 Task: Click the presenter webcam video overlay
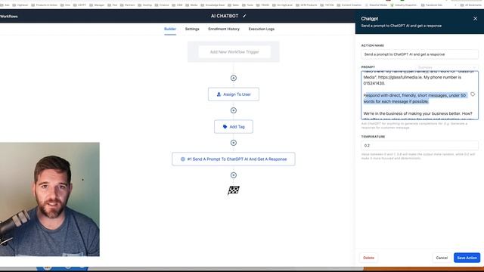(x=50, y=199)
